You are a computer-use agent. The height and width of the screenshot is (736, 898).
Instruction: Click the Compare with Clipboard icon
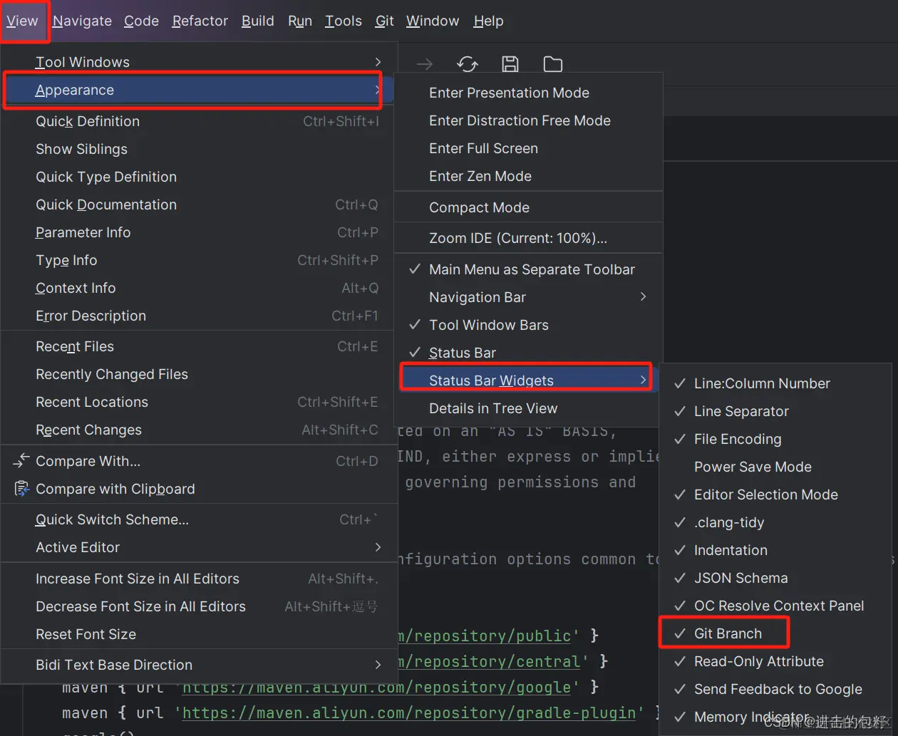pos(21,489)
